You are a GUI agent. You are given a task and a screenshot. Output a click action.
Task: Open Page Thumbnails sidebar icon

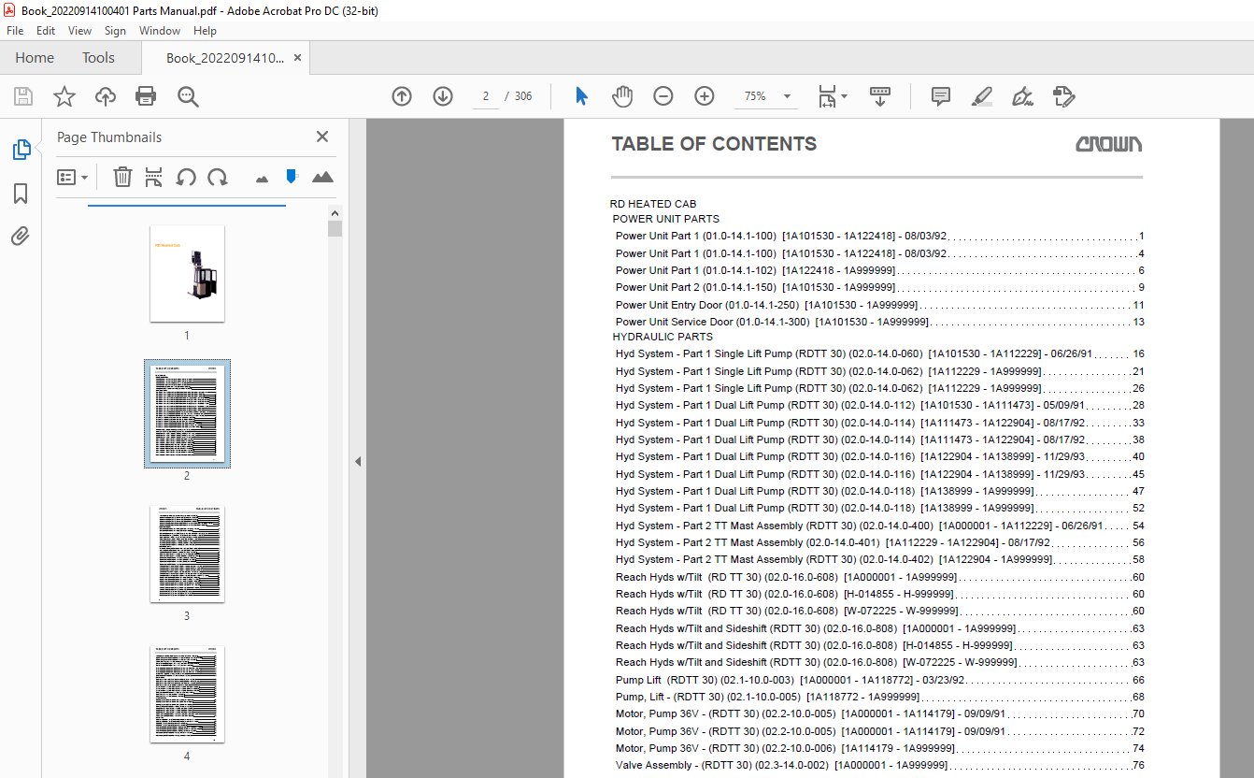point(21,150)
